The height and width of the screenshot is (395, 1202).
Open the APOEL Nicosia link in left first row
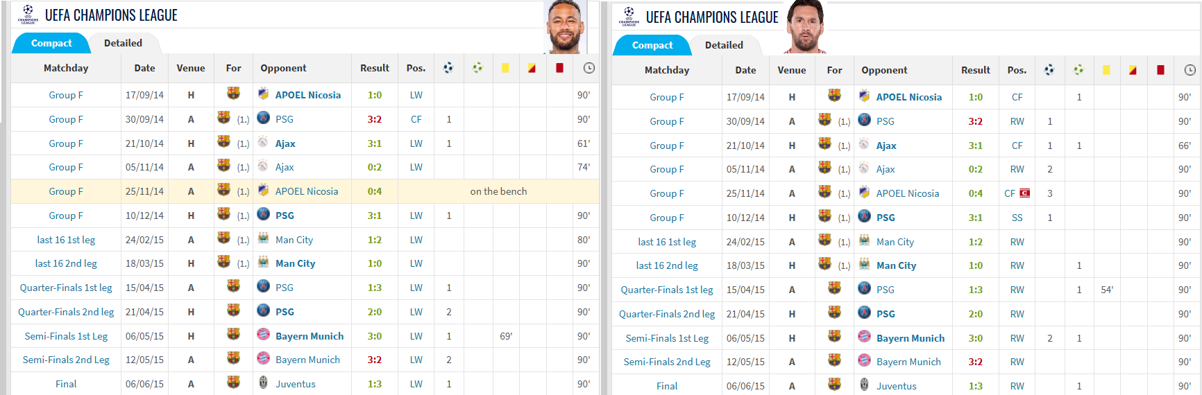point(308,95)
